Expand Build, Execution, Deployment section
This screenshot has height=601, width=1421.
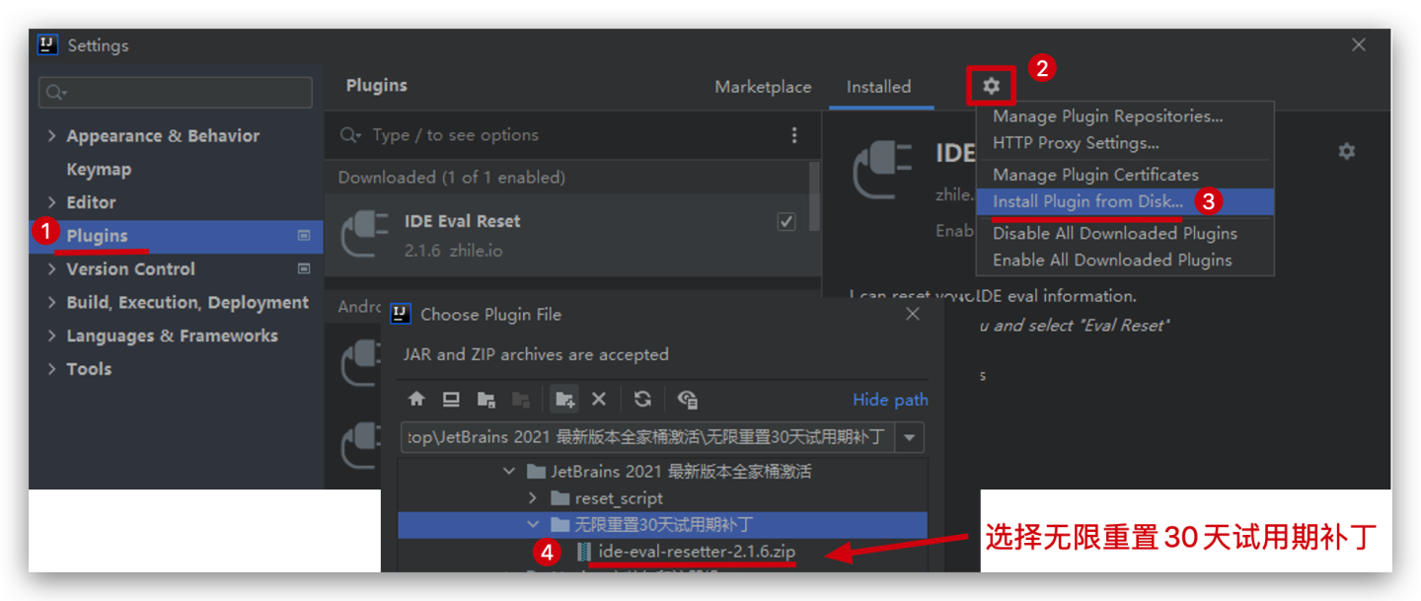51,302
